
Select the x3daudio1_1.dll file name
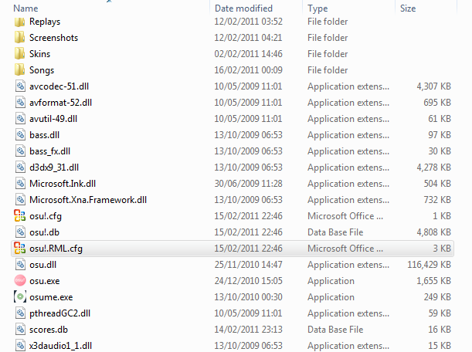[x=60, y=346]
